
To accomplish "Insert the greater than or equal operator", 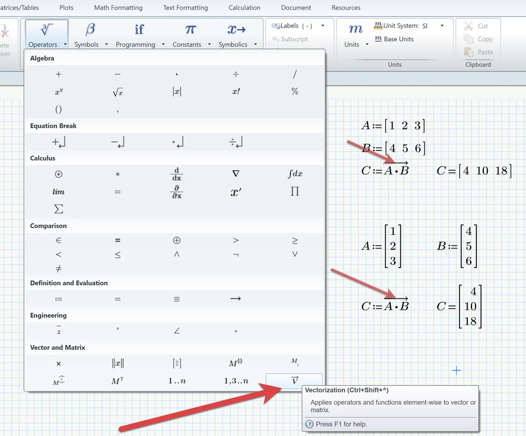I will 295,241.
